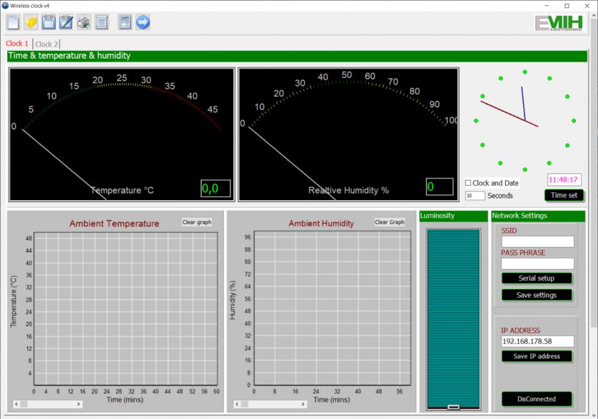Click the Save floppy disk icon

point(48,23)
